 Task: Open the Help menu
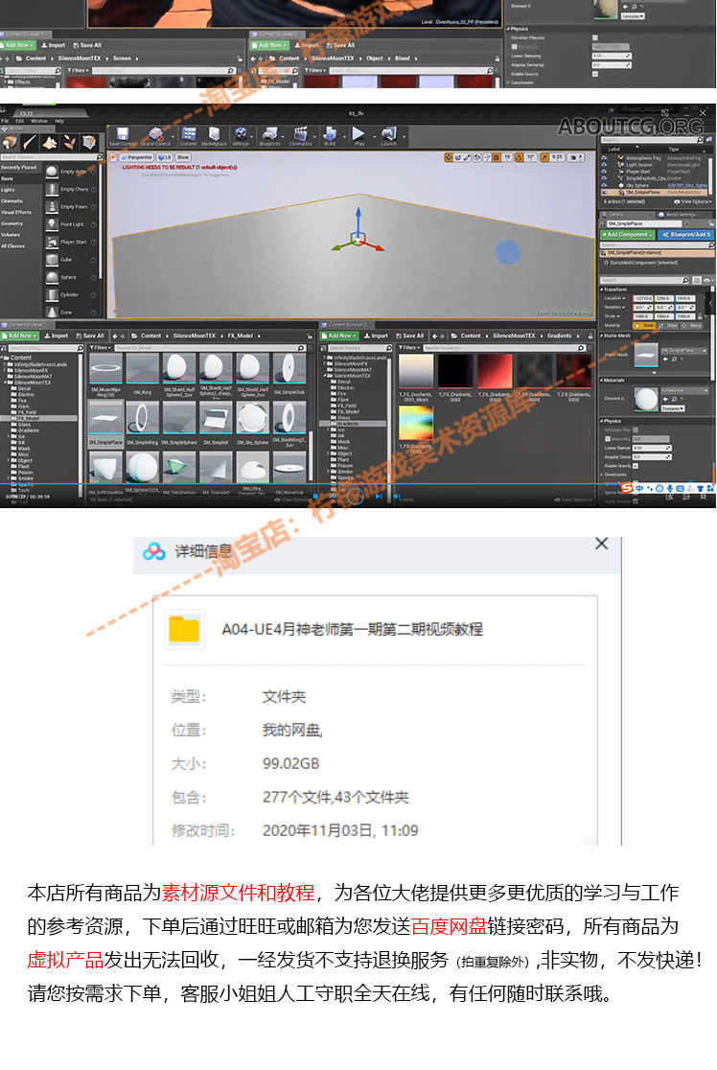(58, 121)
